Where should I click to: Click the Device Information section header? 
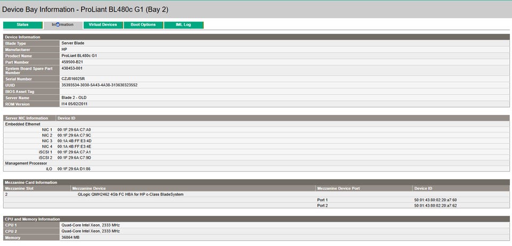[257, 37]
